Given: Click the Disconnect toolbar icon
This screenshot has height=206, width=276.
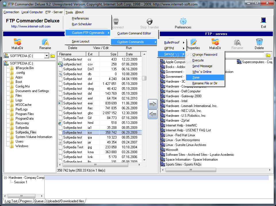Looking at the screenshot, I should [116, 22].
